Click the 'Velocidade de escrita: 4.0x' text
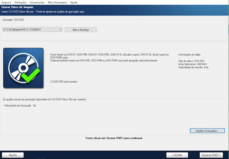The width and height of the screenshot is (229, 159). 193,67
